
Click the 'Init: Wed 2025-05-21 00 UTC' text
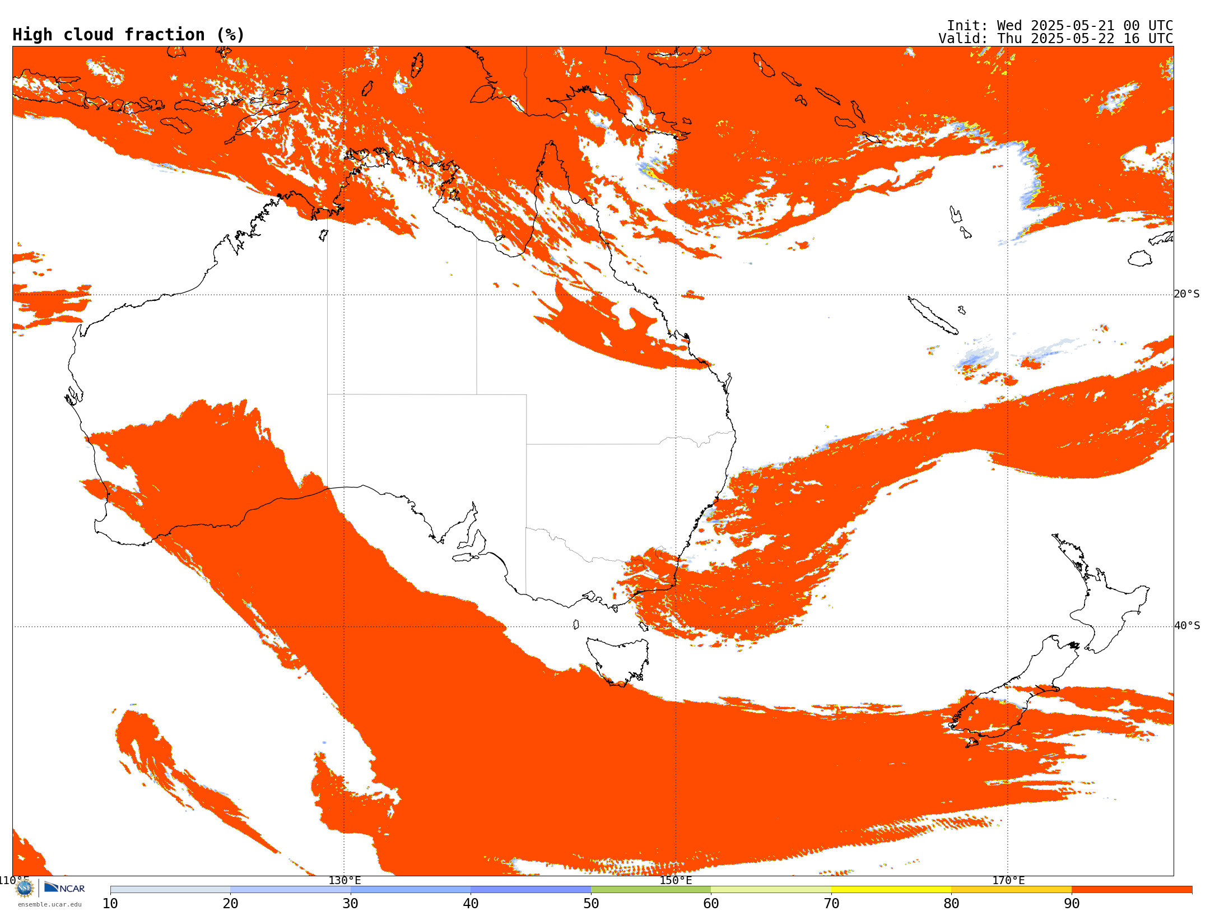pyautogui.click(x=1060, y=26)
